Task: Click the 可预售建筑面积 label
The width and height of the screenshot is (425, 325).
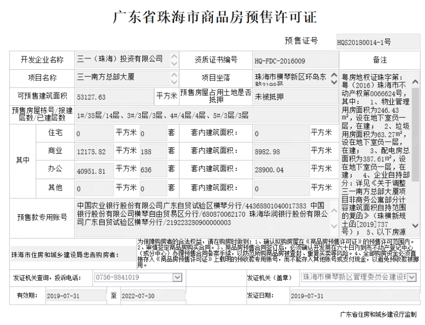Action: pos(42,96)
